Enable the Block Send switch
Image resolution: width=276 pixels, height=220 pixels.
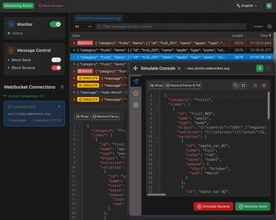point(56,60)
